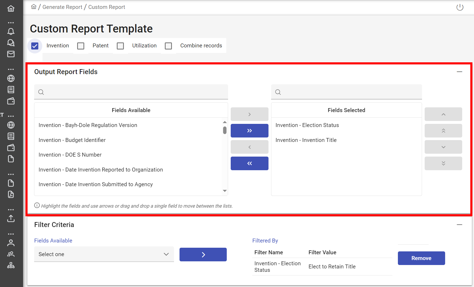The height and width of the screenshot is (287, 474).
Task: Select the Utilization tab option
Action: (x=120, y=46)
